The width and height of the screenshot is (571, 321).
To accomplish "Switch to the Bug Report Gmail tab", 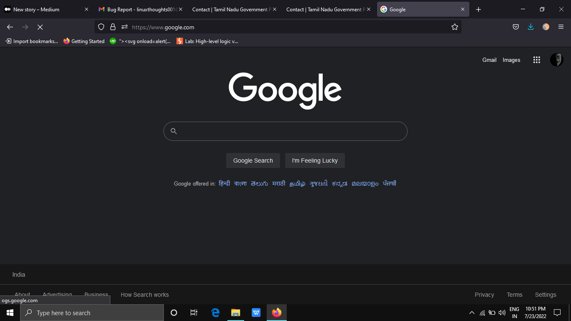I will coord(139,9).
